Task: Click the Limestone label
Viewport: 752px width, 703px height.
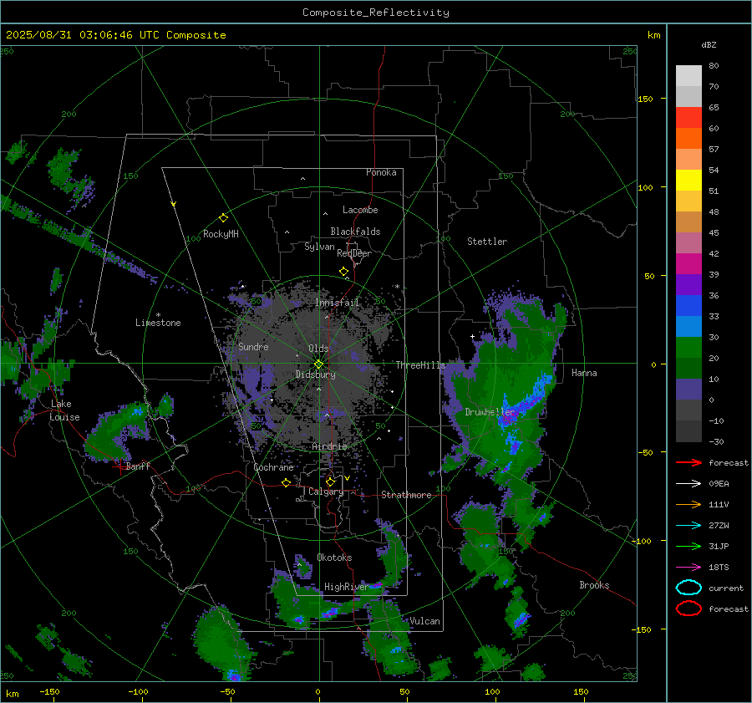Action: [158, 323]
